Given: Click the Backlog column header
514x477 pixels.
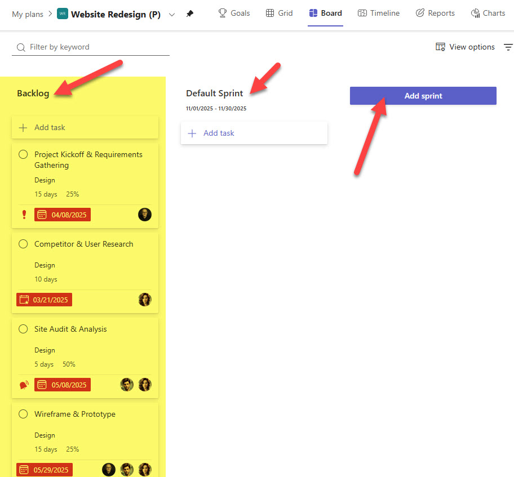Looking at the screenshot, I should click(33, 93).
